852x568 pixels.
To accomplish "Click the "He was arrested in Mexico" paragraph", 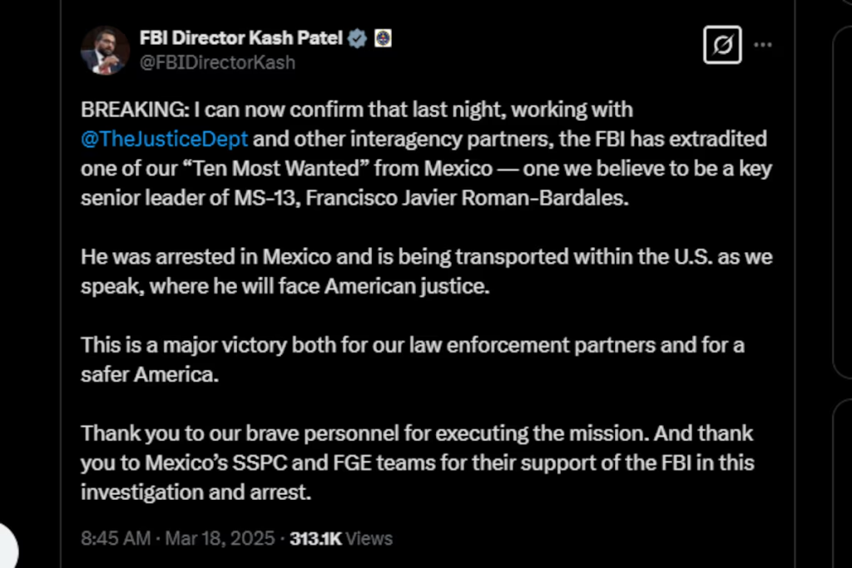I will point(427,271).
